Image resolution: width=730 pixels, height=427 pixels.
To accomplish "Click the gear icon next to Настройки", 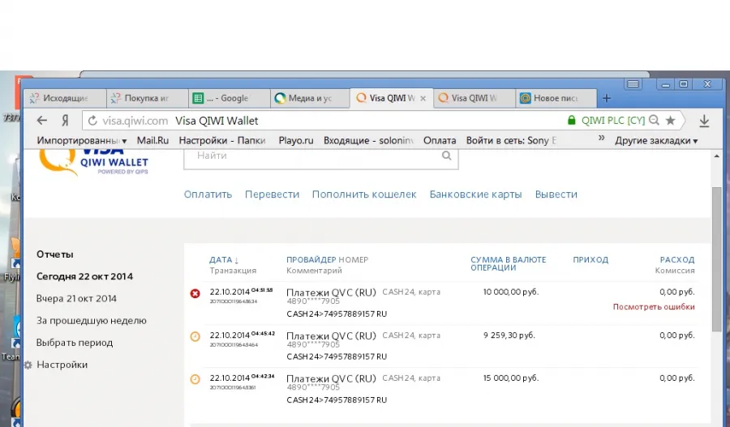I will tap(28, 365).
